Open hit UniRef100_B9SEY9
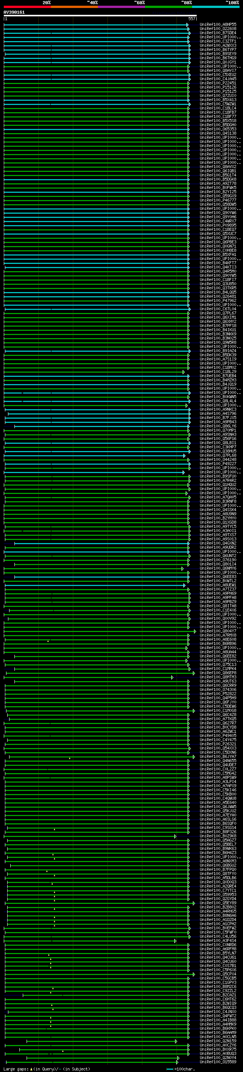Image resolution: width=243 pixels, height=1072 pixels. [x=218, y=54]
